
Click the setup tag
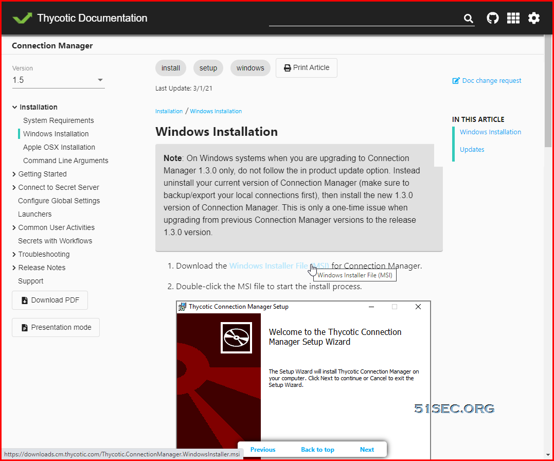tap(208, 68)
